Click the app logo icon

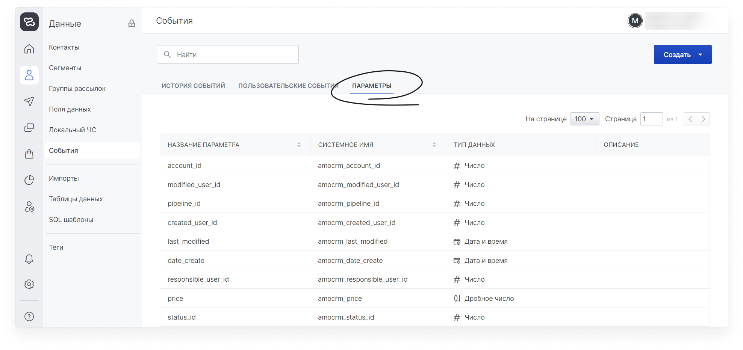click(29, 22)
